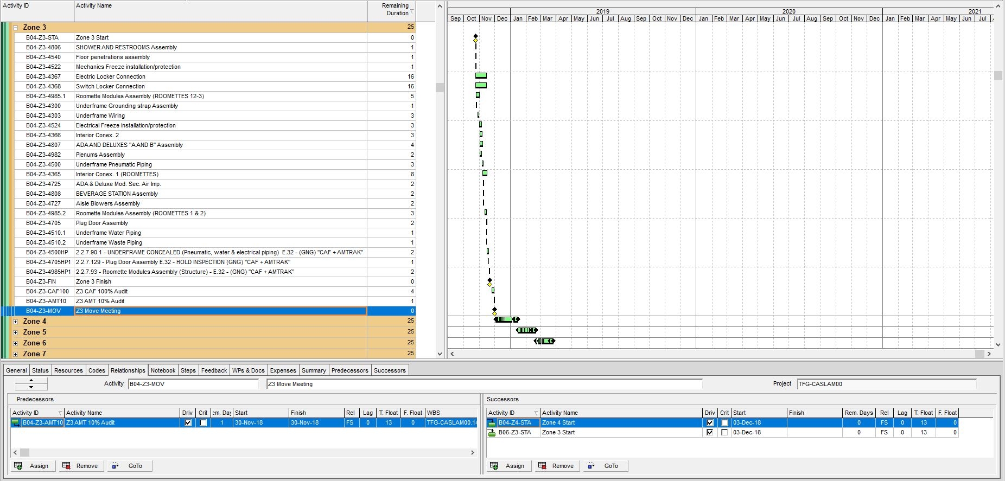Click the B04-Z3-AMT10 predecessor activity icon
The width and height of the screenshot is (1005, 481).
pyautogui.click(x=16, y=423)
